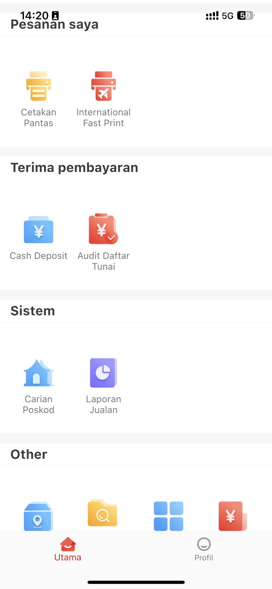272x589 pixels.
Task: Tap the Sistem section heading
Action: (33, 311)
